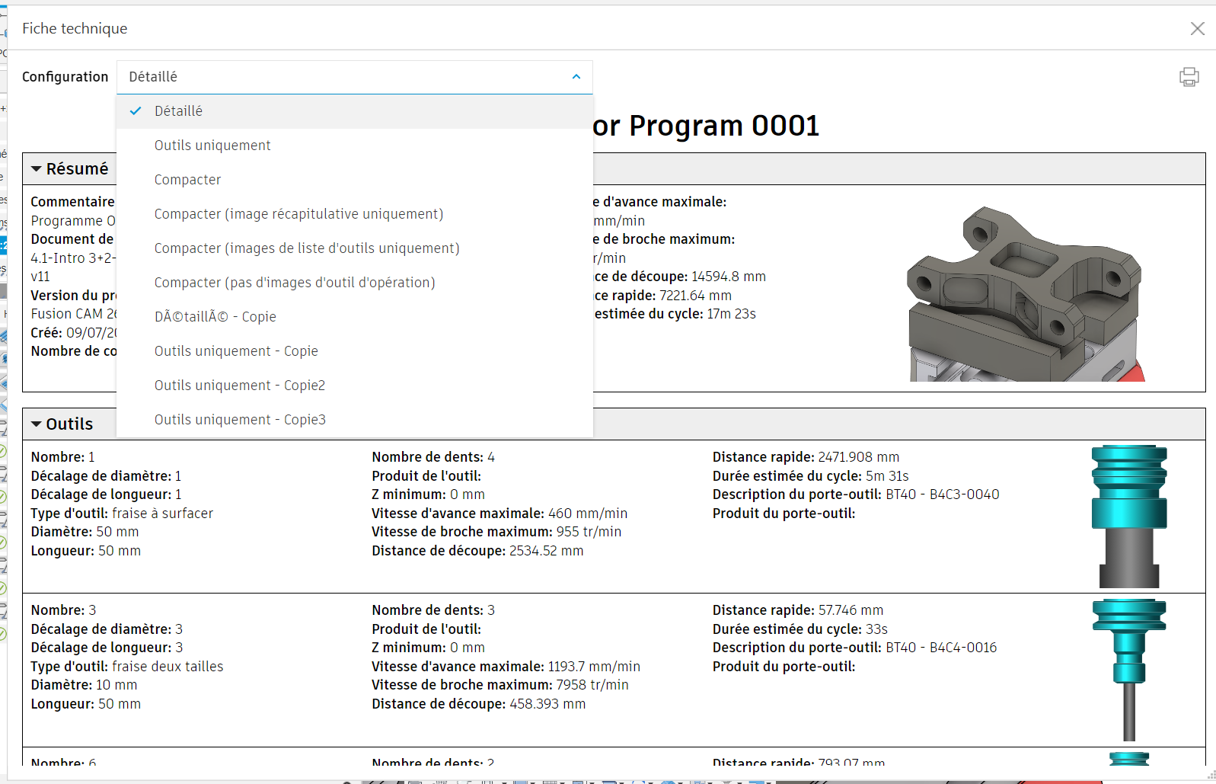This screenshot has height=784, width=1216.
Task: Choose Outils uniquement from the list
Action: [x=212, y=146]
